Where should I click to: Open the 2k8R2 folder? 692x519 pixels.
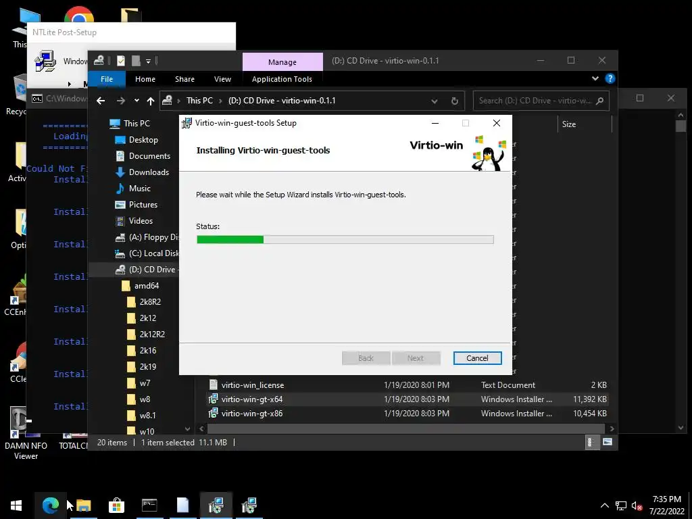click(149, 302)
